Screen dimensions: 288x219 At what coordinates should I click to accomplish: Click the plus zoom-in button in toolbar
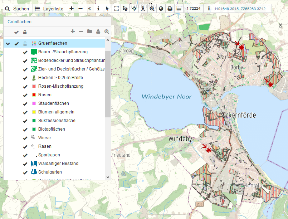72,8
